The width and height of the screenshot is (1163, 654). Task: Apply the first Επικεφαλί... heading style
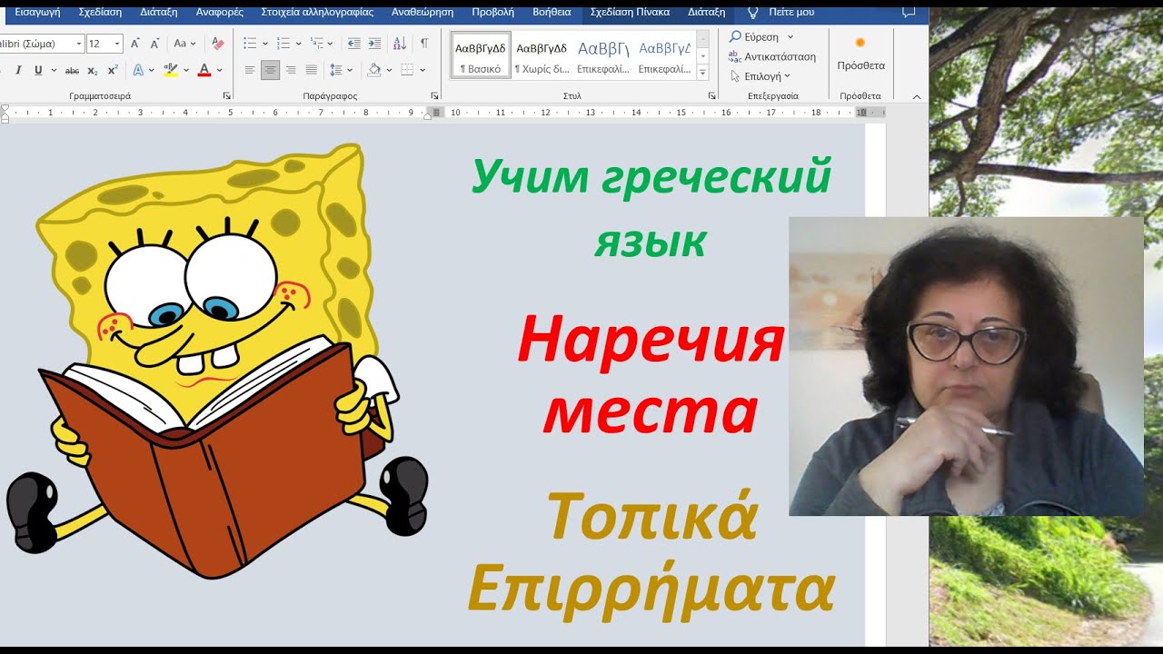(x=603, y=56)
